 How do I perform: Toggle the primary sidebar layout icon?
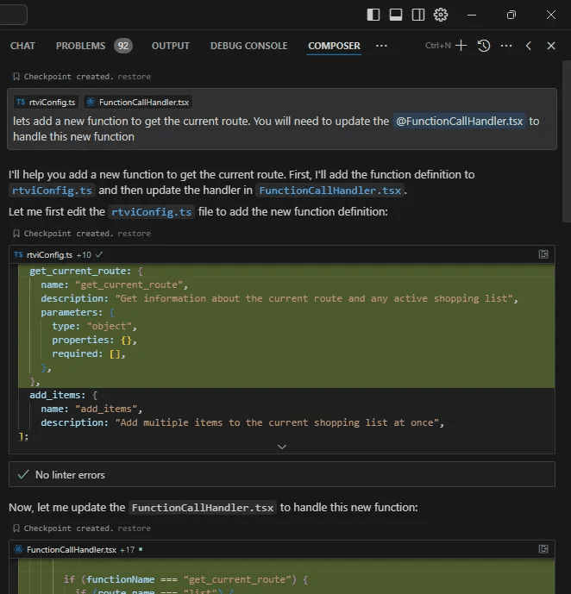tap(373, 15)
